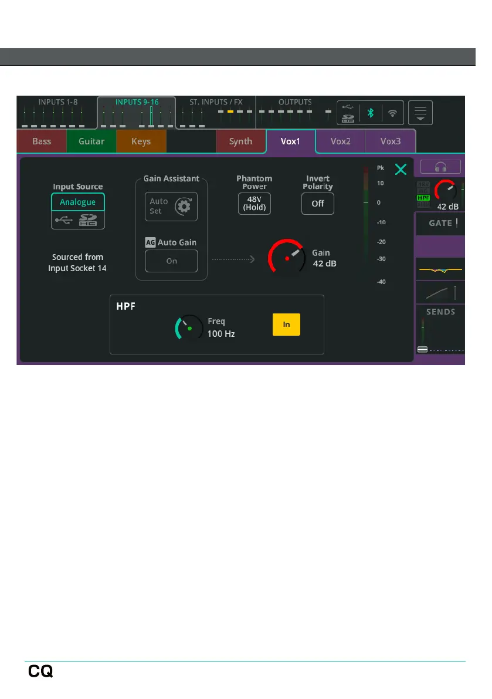This screenshot has width=492, height=699.
Task: Toggle the 48V (Hold) phantom power button
Action: click(x=255, y=204)
